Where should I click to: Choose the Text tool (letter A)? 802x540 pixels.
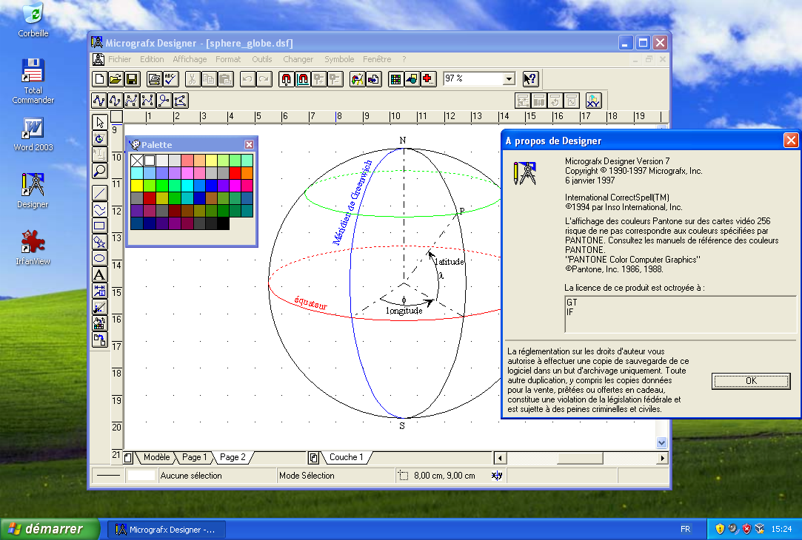coord(99,274)
